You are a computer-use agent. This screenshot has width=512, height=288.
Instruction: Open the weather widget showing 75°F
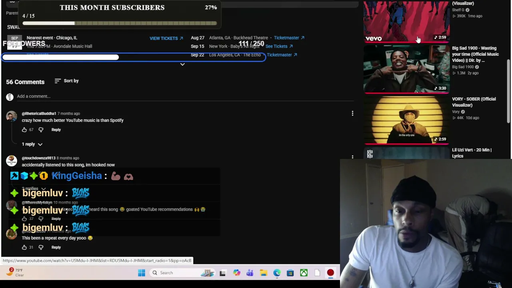coord(16,272)
